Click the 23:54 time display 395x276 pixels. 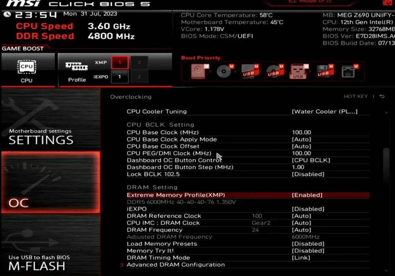35,15
